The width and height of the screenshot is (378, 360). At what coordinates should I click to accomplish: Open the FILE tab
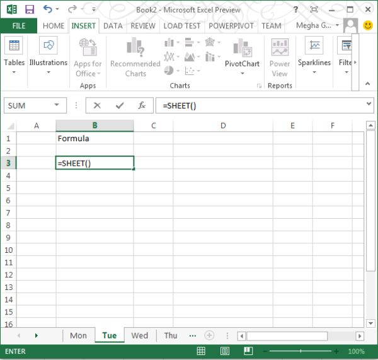[19, 26]
